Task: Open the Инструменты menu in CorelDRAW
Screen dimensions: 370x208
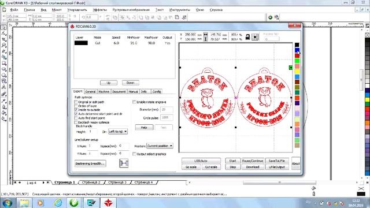Action: click(x=180, y=10)
